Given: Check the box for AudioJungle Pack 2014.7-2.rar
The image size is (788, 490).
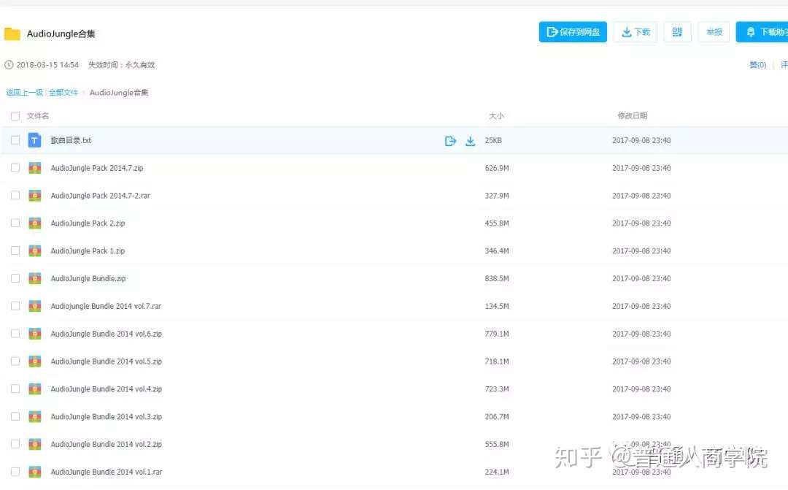Looking at the screenshot, I should pos(15,196).
